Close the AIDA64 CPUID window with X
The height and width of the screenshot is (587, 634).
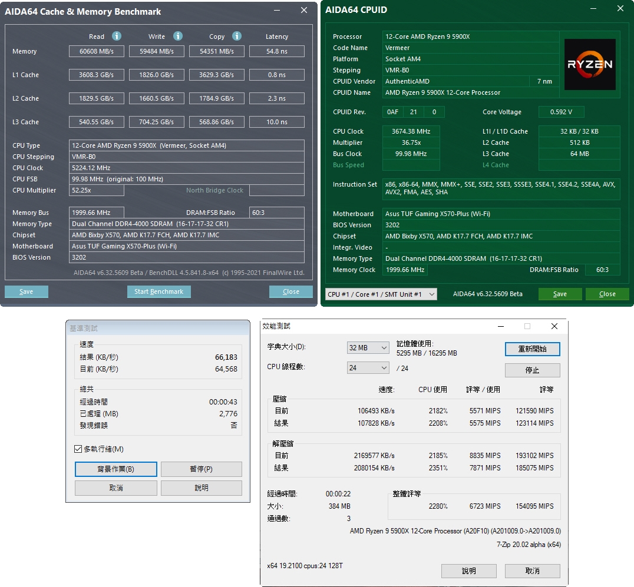620,8
